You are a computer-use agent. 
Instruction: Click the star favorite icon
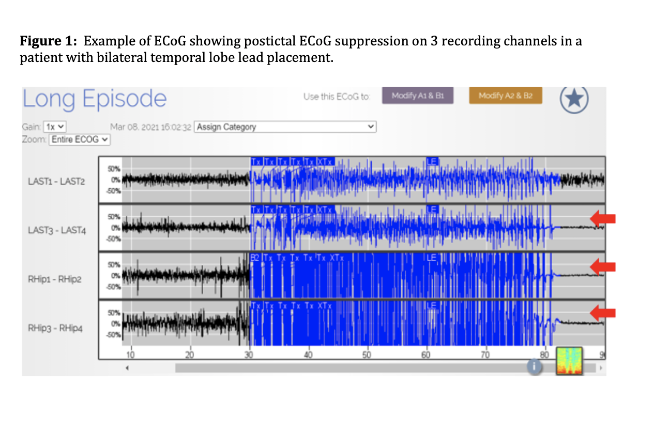click(575, 99)
